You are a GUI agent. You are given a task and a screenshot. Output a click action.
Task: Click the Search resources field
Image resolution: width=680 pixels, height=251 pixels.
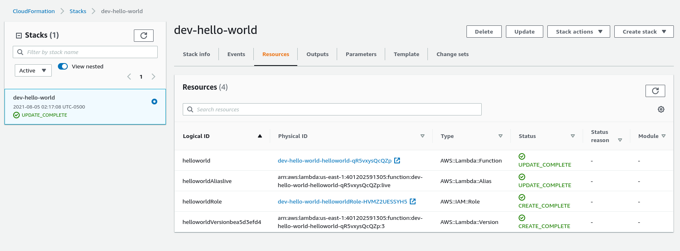pyautogui.click(x=332, y=109)
